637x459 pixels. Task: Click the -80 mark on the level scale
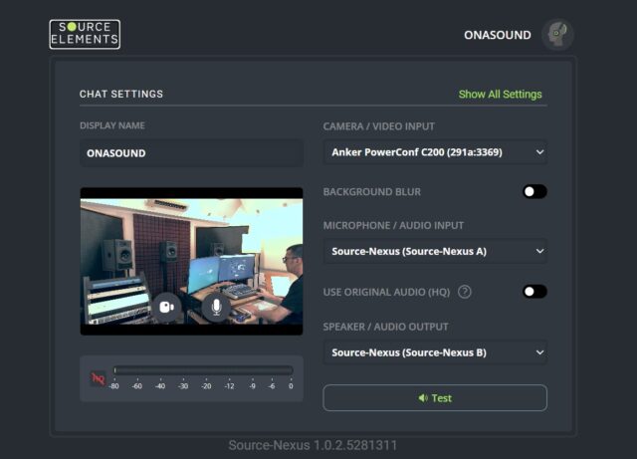pyautogui.click(x=113, y=386)
